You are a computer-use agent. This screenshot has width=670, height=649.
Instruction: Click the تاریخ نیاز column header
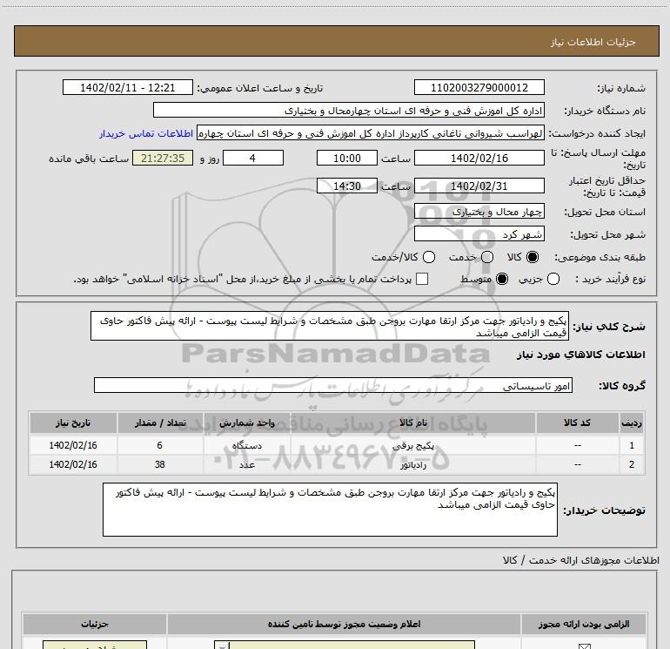pos(73,423)
